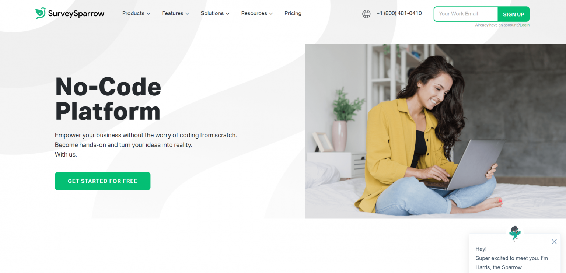This screenshot has width=566, height=273.
Task: Go to the Pricing page
Action: pos(293,13)
